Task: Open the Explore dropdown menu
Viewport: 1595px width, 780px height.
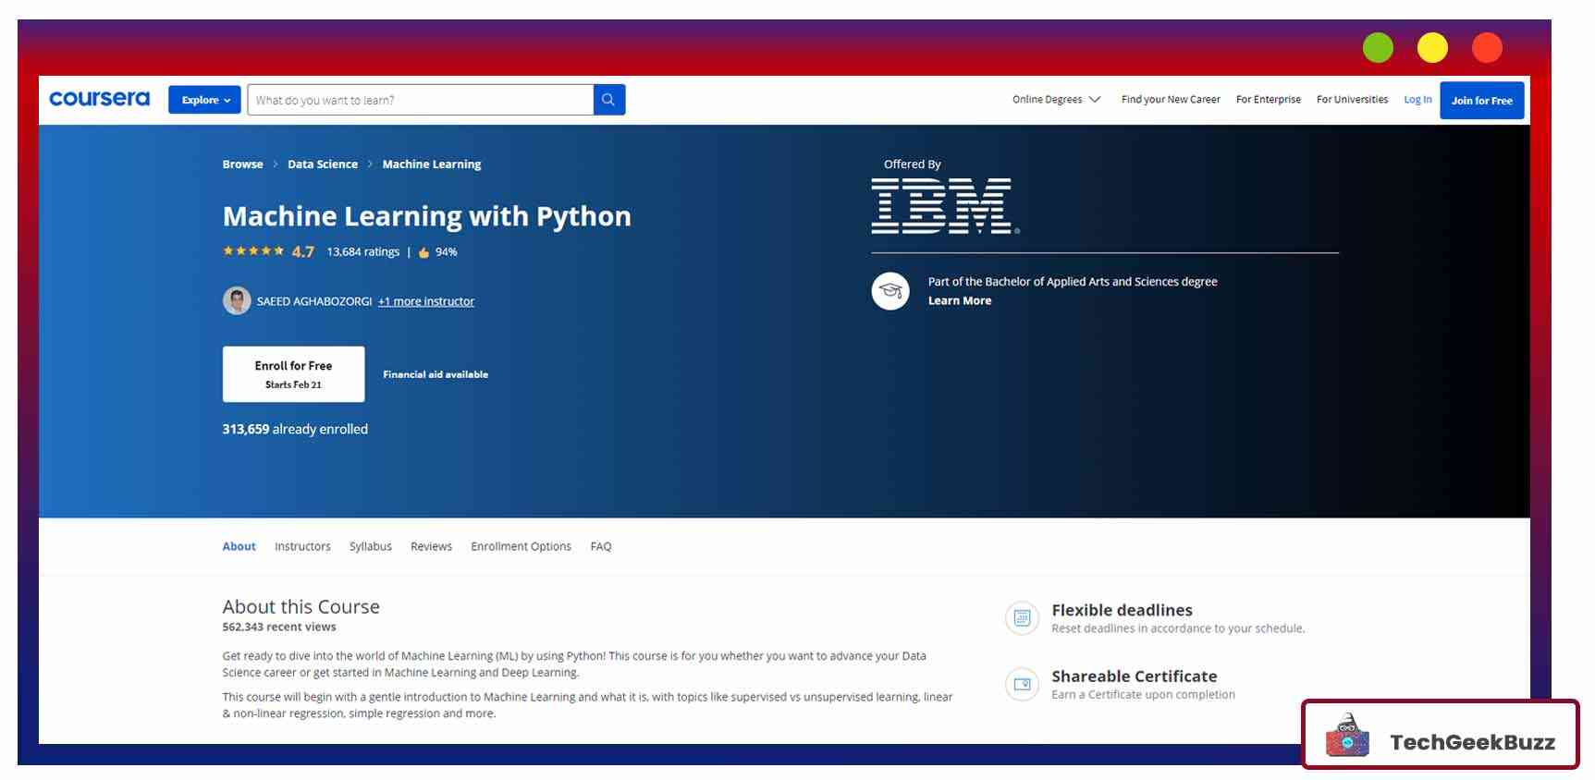Action: (x=204, y=100)
